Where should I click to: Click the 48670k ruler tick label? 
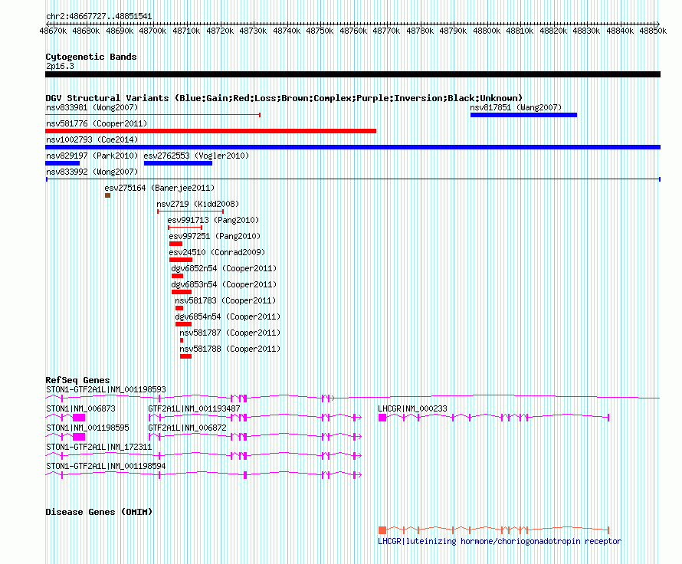(53, 31)
